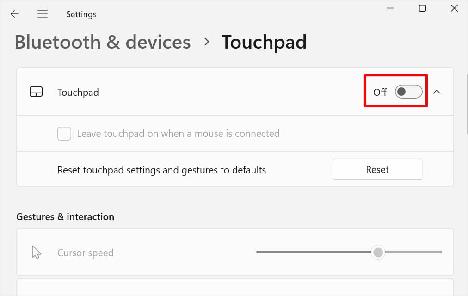Image resolution: width=468 pixels, height=296 pixels.
Task: Close the Settings window
Action: [x=454, y=8]
